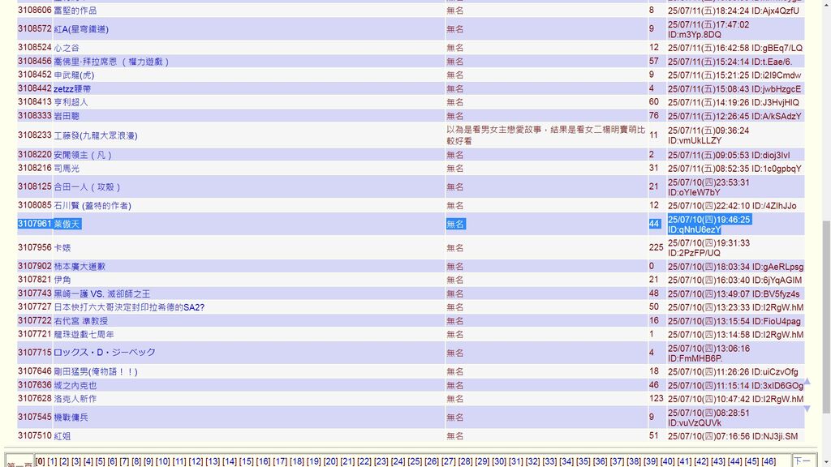Open thread 黑崎一護 VS. 滅卻師之王
The width and height of the screenshot is (831, 467).
[101, 294]
